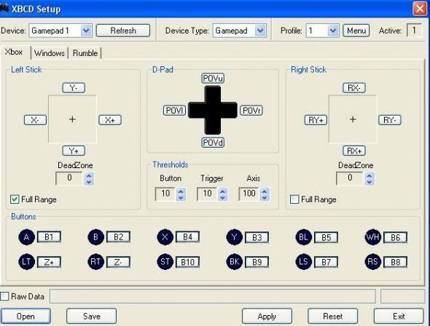Open the Device dropdown showing Gamepad 1

point(86,31)
